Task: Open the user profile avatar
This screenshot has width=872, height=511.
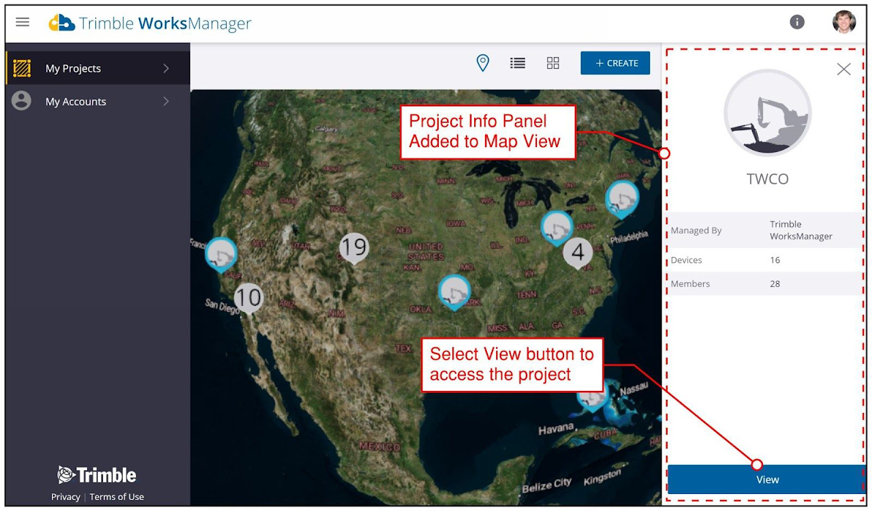Action: pyautogui.click(x=844, y=22)
